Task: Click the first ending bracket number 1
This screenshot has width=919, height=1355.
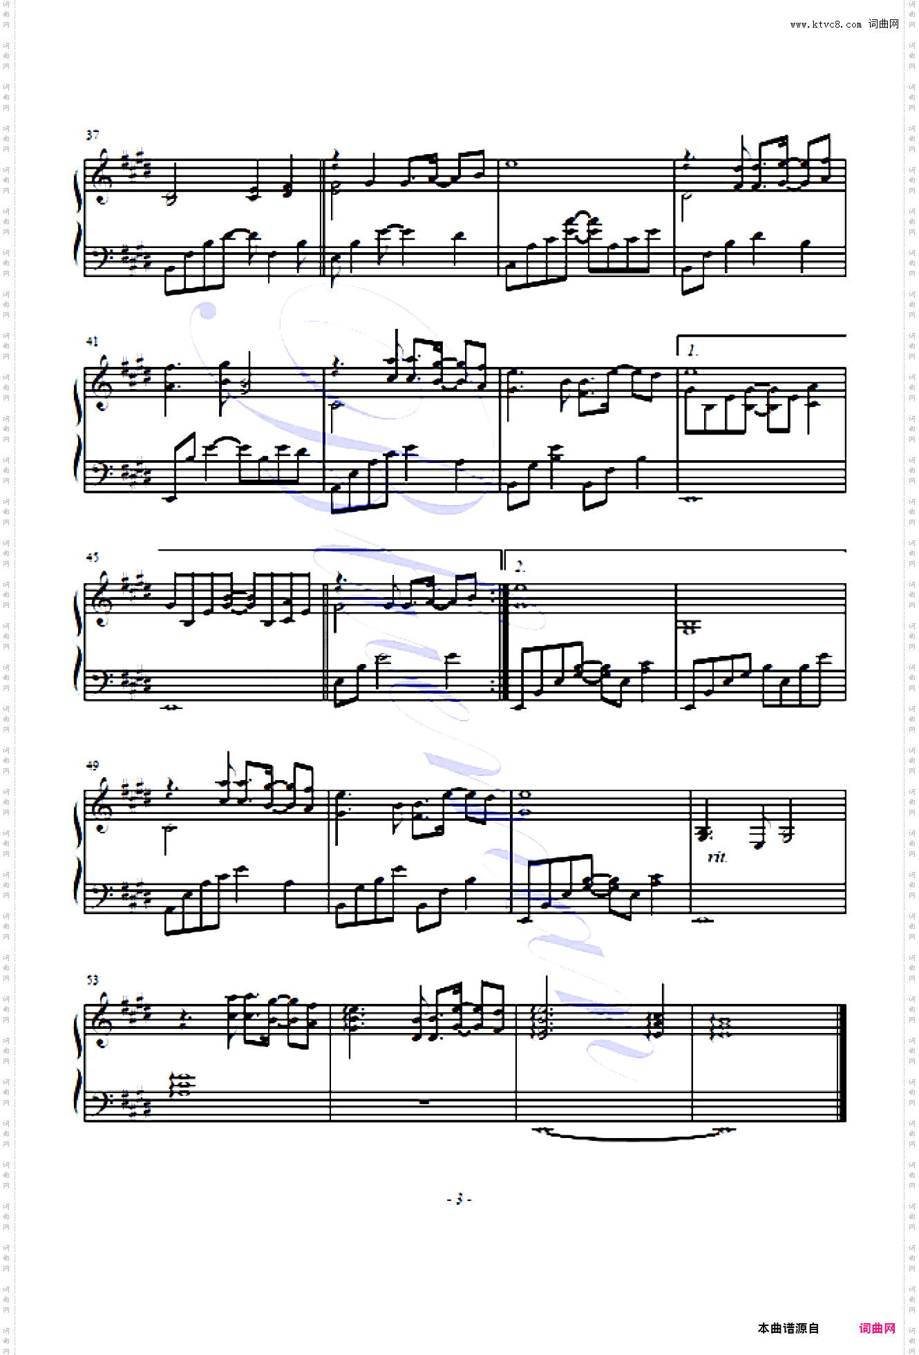Action: 692,351
